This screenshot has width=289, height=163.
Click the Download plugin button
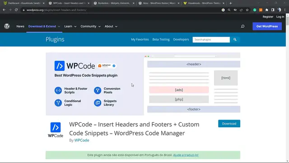(229, 124)
